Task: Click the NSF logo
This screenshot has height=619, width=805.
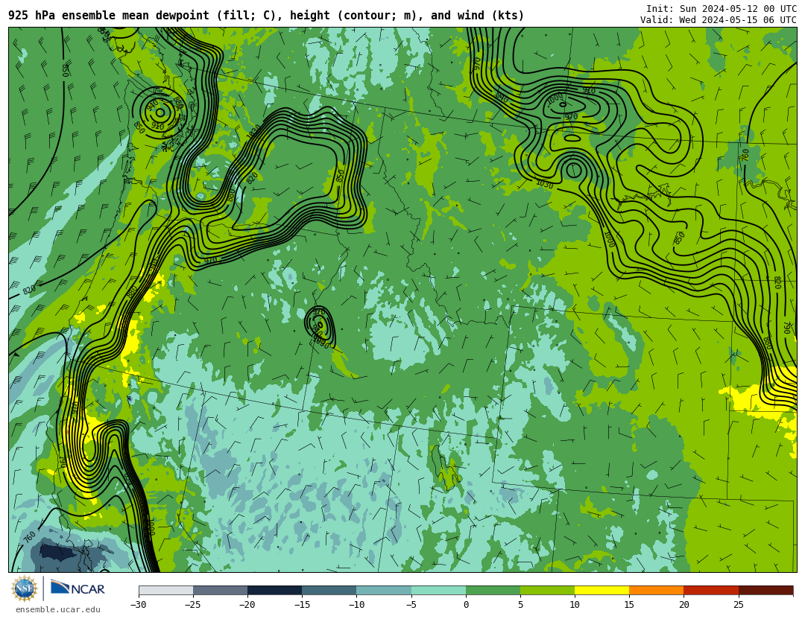Action: pos(24,588)
